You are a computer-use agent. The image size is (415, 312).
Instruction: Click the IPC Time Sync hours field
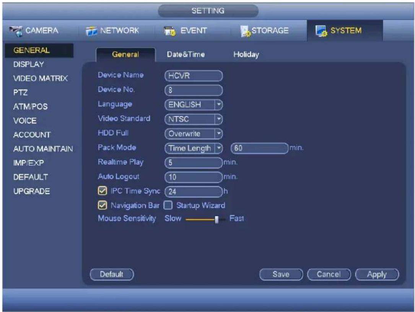tap(194, 191)
